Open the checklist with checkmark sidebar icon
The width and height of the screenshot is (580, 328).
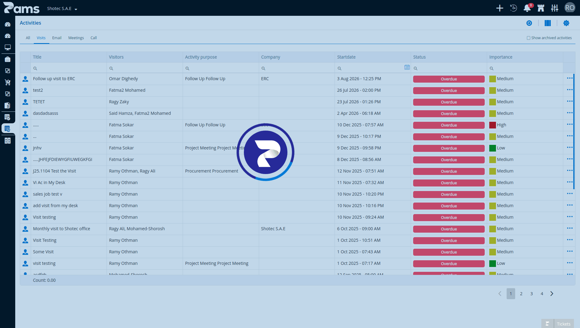(8, 117)
